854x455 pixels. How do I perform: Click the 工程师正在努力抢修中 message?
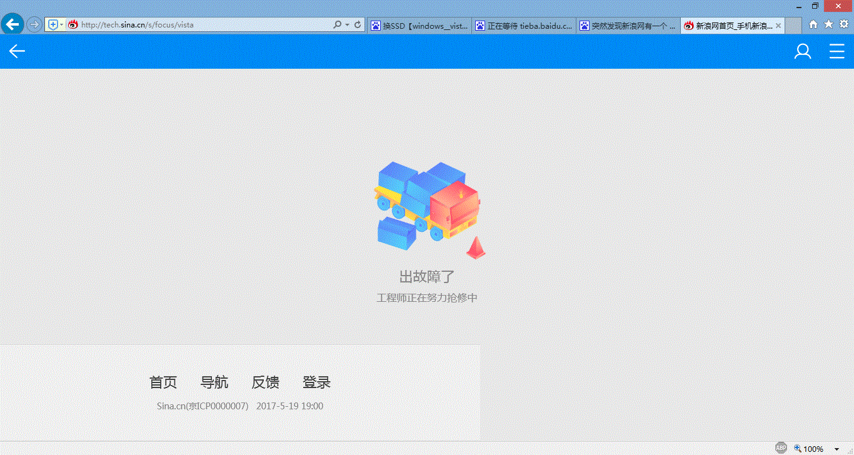pos(427,298)
